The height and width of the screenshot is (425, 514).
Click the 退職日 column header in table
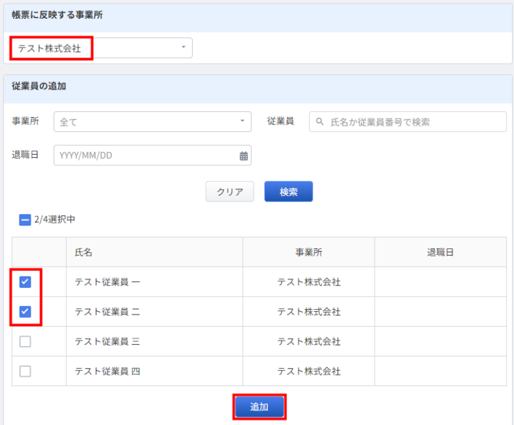click(440, 252)
